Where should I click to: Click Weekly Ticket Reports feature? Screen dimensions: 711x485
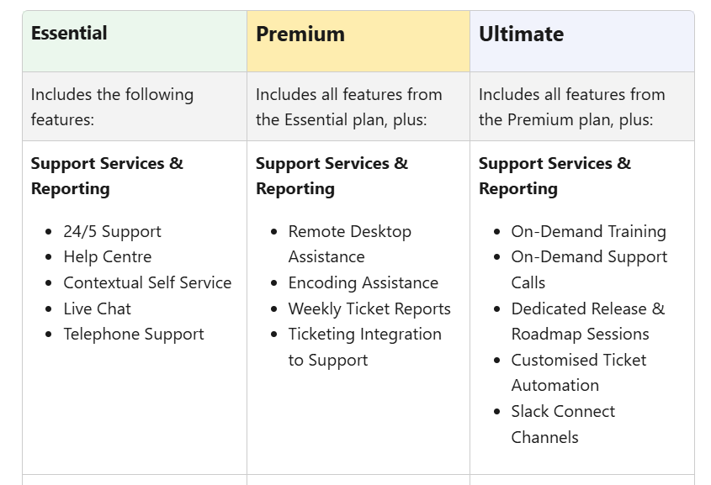click(369, 308)
